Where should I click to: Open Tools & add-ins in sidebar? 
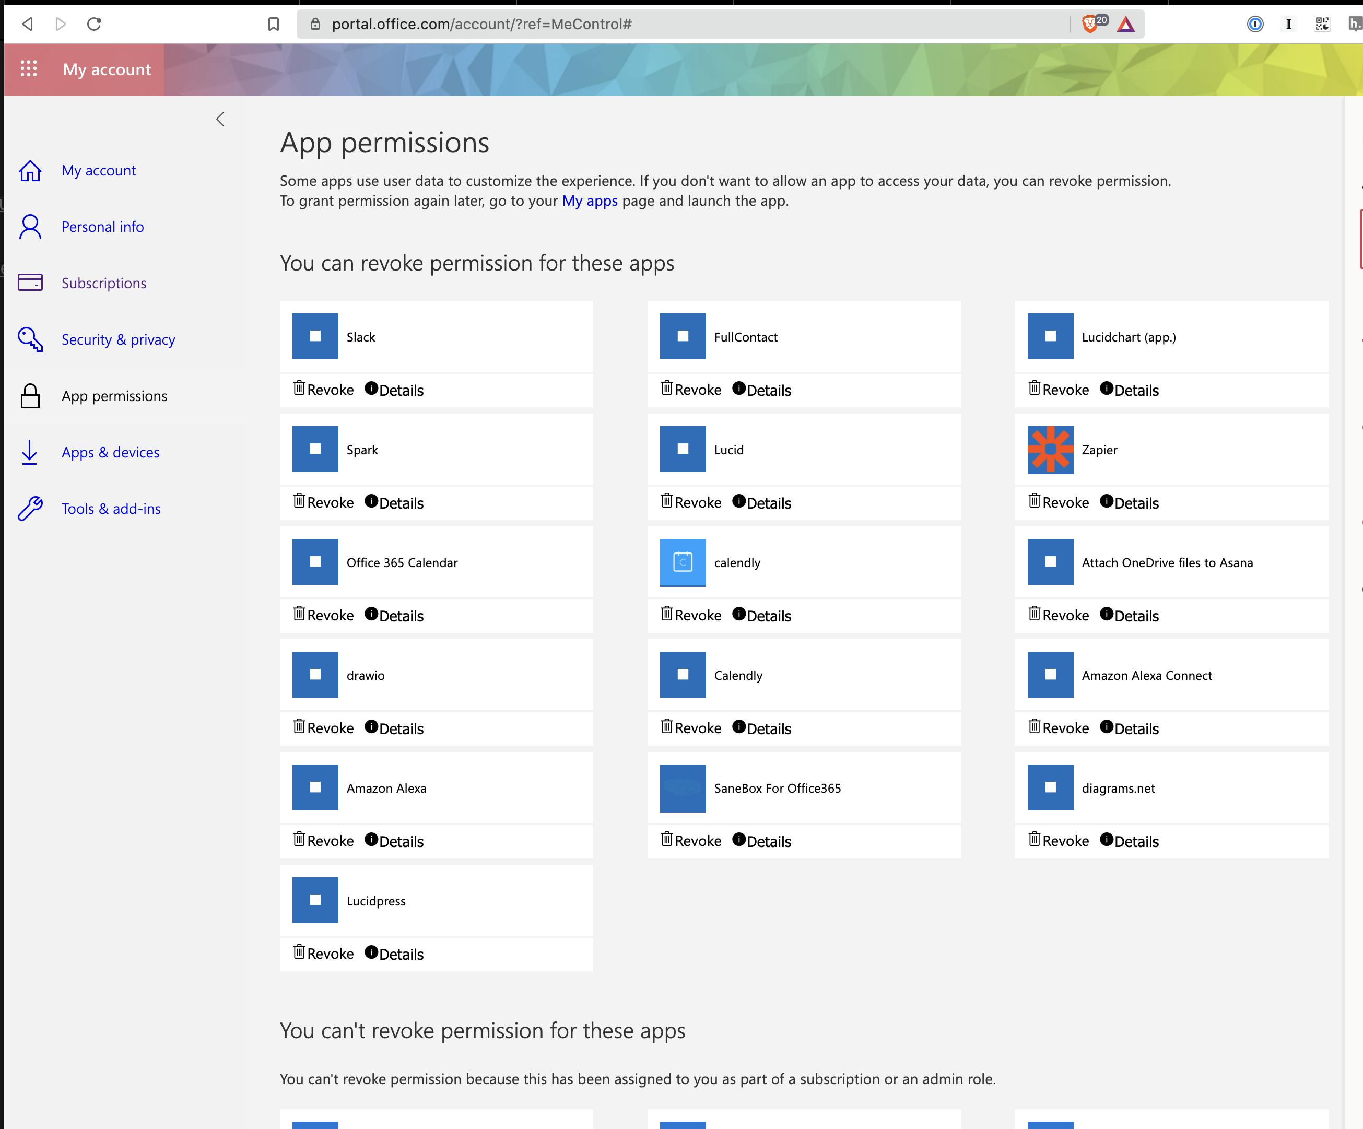point(111,509)
